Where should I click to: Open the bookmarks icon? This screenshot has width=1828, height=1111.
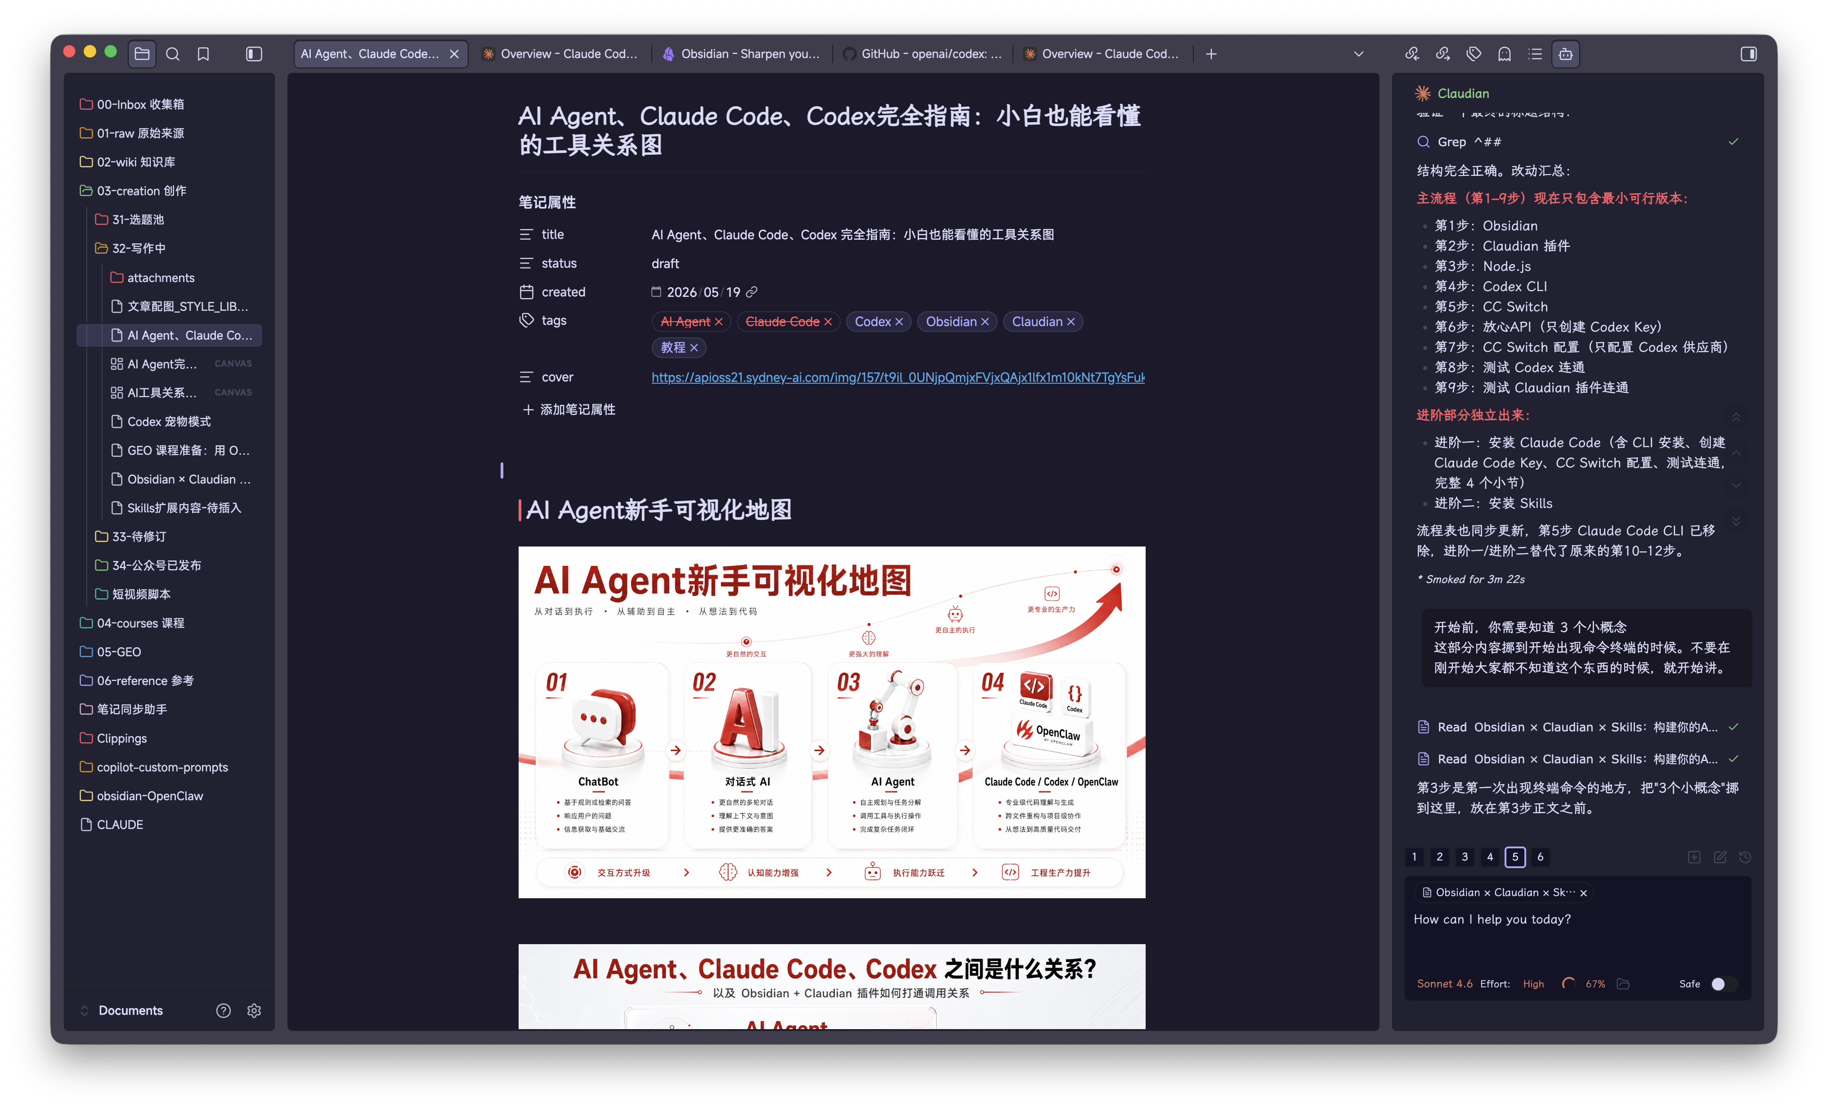[x=203, y=54]
